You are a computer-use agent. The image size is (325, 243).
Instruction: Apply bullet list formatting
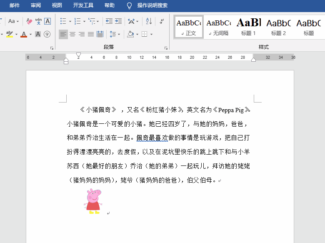click(x=63, y=21)
